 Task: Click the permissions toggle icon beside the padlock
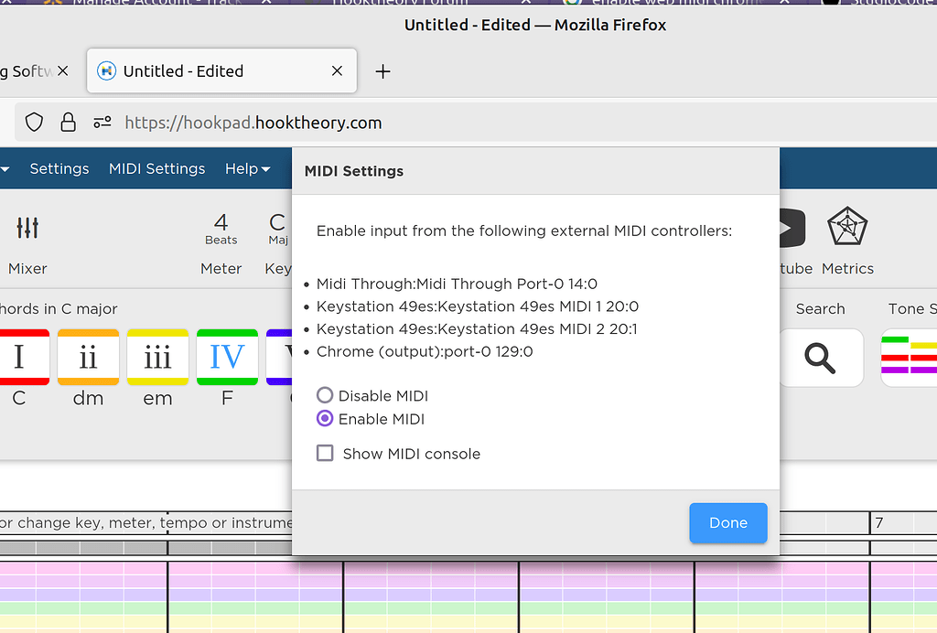click(x=101, y=121)
